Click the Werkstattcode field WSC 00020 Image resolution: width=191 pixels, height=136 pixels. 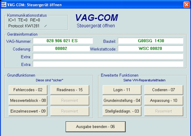click(x=151, y=49)
